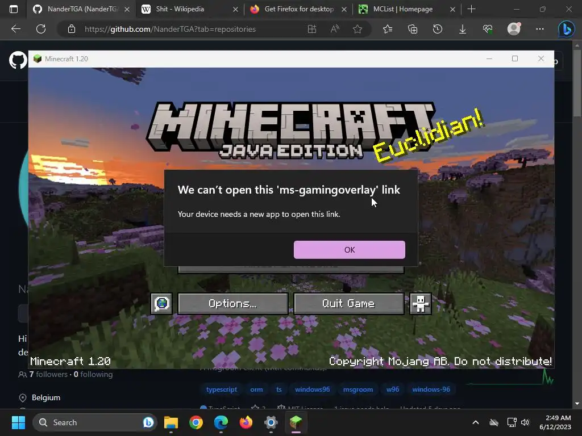
Task: Open Edge Settings and more menu
Action: [540, 29]
